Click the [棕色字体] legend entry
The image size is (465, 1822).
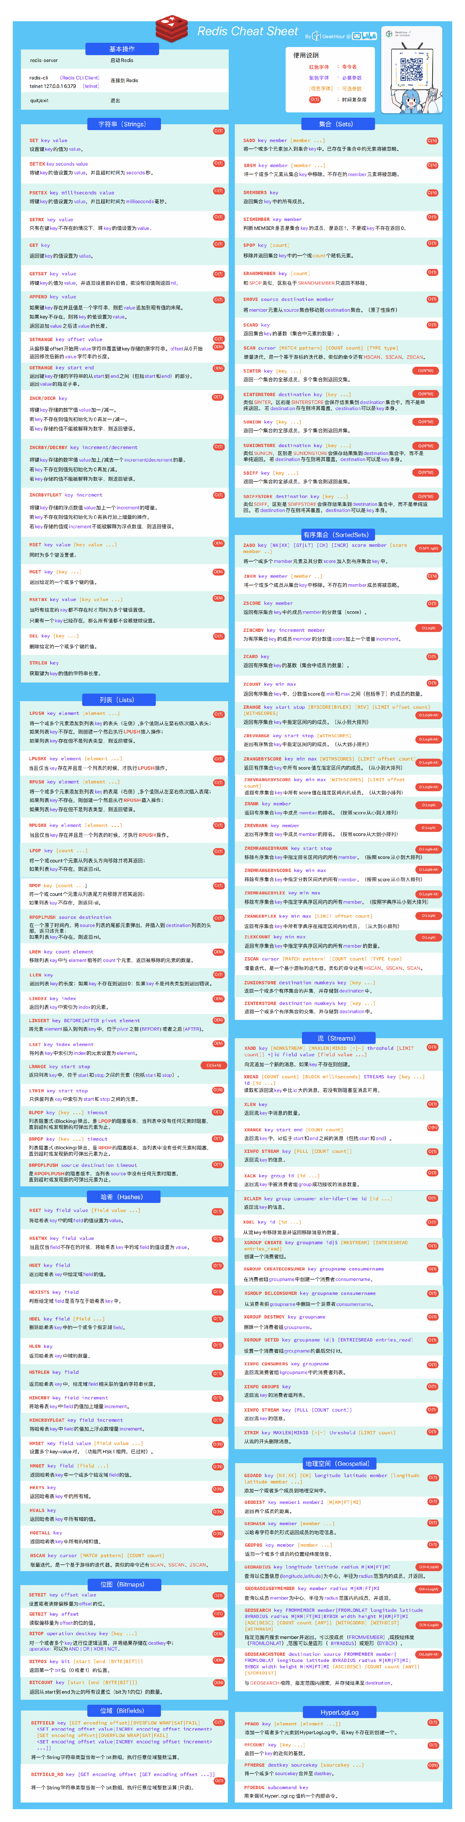(320, 88)
